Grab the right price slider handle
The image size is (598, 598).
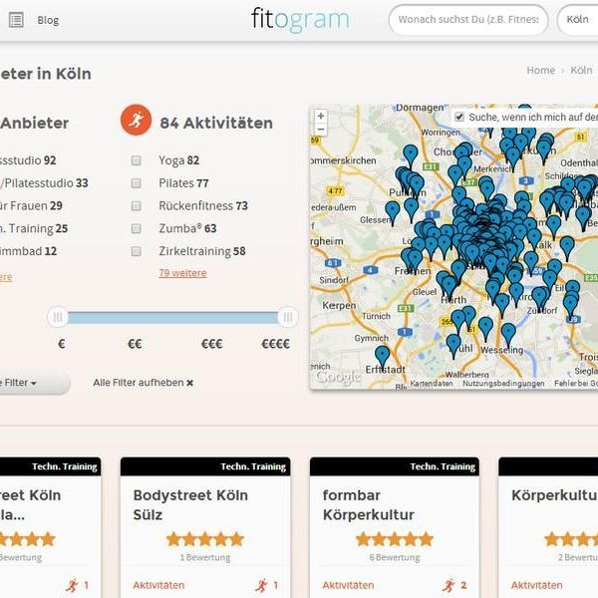(x=288, y=317)
